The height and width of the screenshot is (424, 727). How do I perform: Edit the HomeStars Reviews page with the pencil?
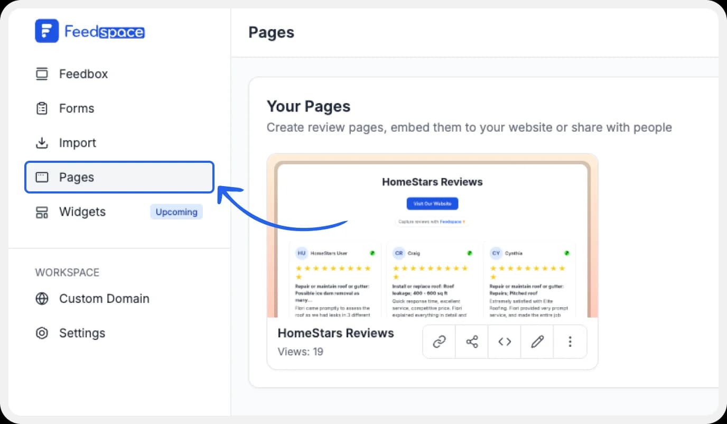[x=537, y=341]
